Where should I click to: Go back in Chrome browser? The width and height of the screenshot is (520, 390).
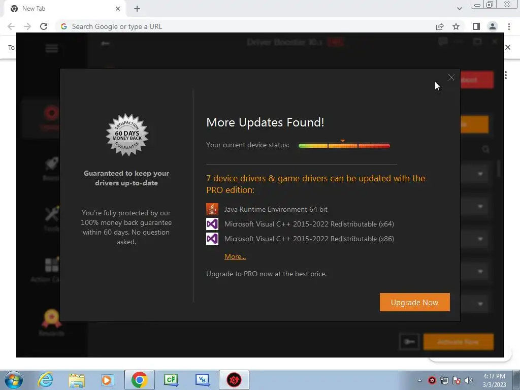11,26
